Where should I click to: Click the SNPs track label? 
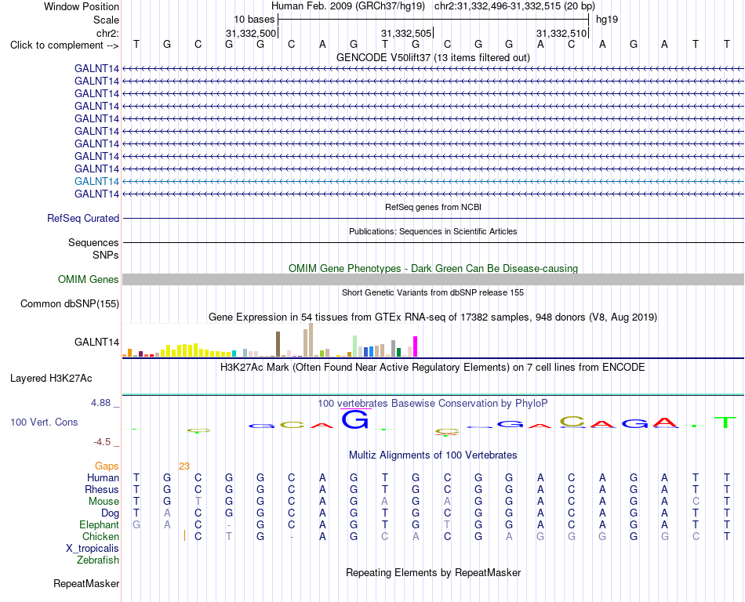pos(106,255)
